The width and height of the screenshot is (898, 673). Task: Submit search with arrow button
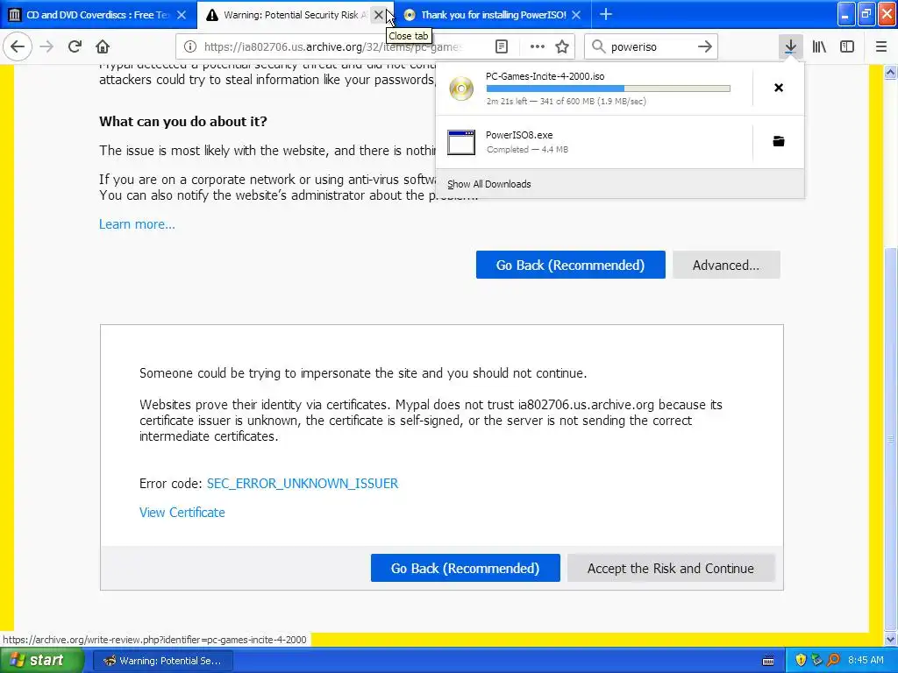pos(704,46)
